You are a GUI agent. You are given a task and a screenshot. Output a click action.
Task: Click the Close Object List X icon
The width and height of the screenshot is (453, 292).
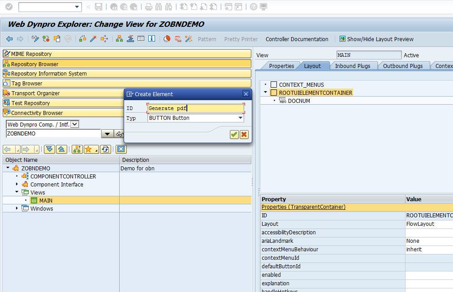point(121,149)
